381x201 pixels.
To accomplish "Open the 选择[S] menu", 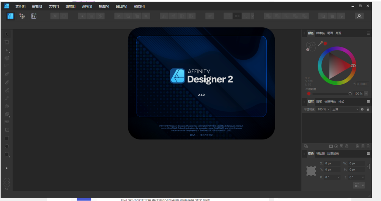I will tap(87, 6).
